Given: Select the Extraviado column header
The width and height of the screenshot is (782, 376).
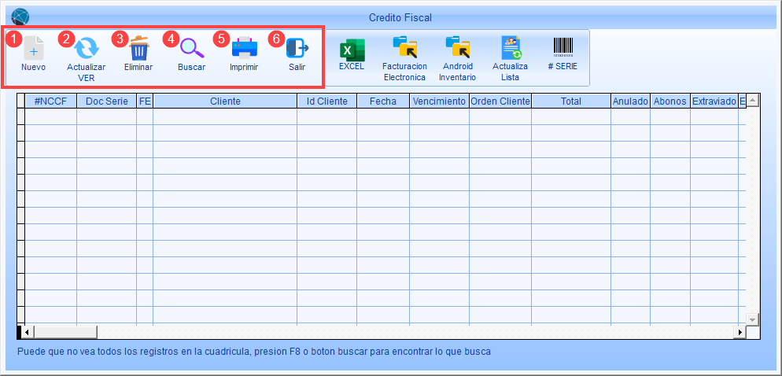Looking at the screenshot, I should (x=714, y=101).
